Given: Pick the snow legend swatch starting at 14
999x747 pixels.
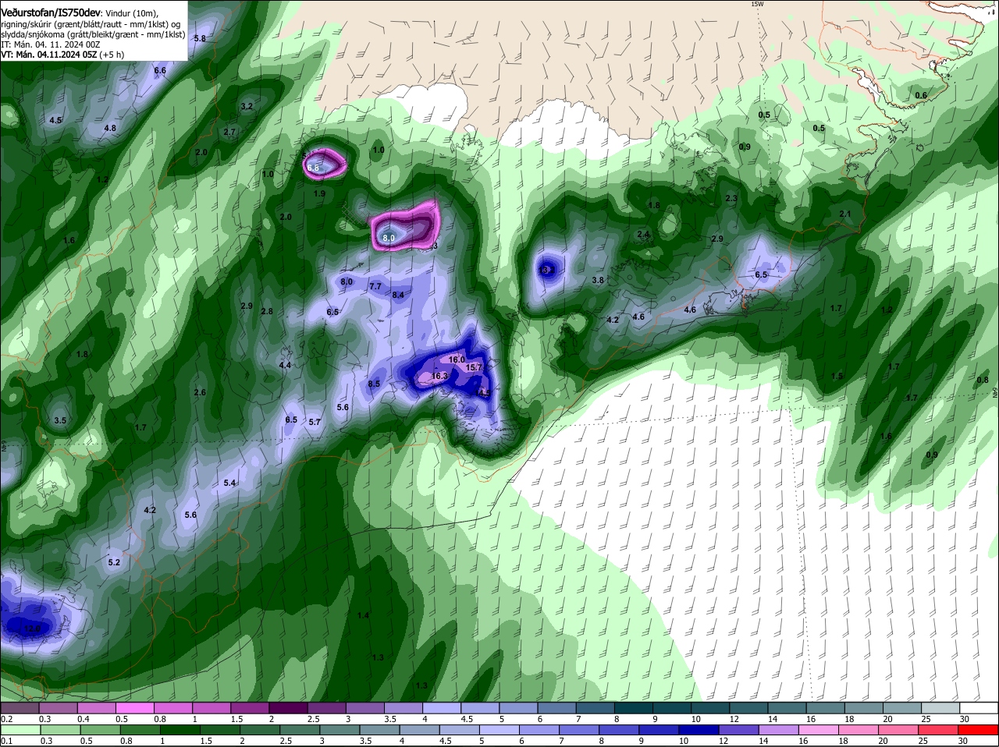Looking at the screenshot, I should pos(787,708).
